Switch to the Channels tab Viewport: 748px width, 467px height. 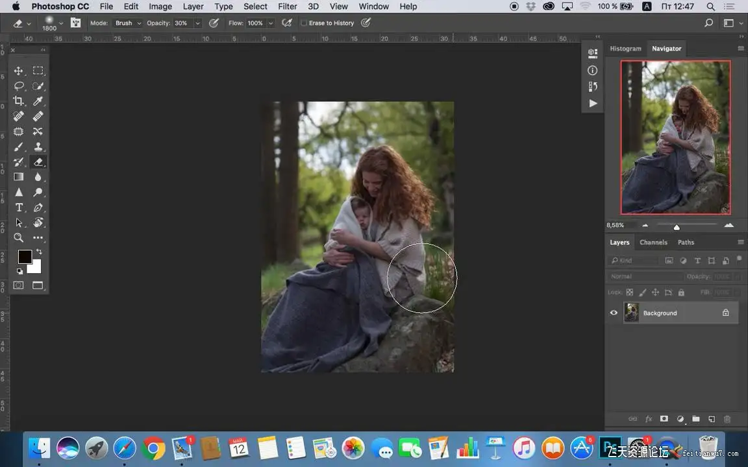pyautogui.click(x=653, y=243)
